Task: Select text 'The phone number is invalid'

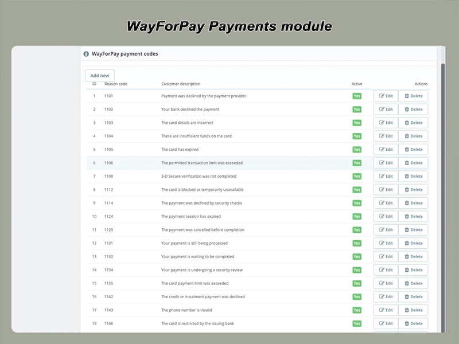Action: [x=186, y=310]
